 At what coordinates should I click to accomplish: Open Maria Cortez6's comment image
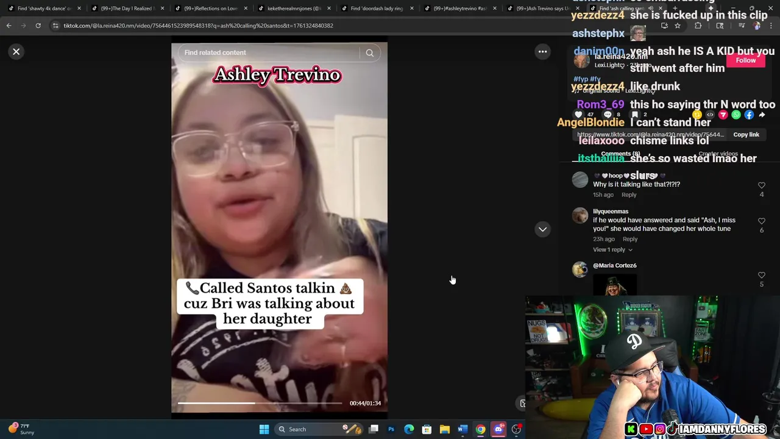(x=614, y=285)
